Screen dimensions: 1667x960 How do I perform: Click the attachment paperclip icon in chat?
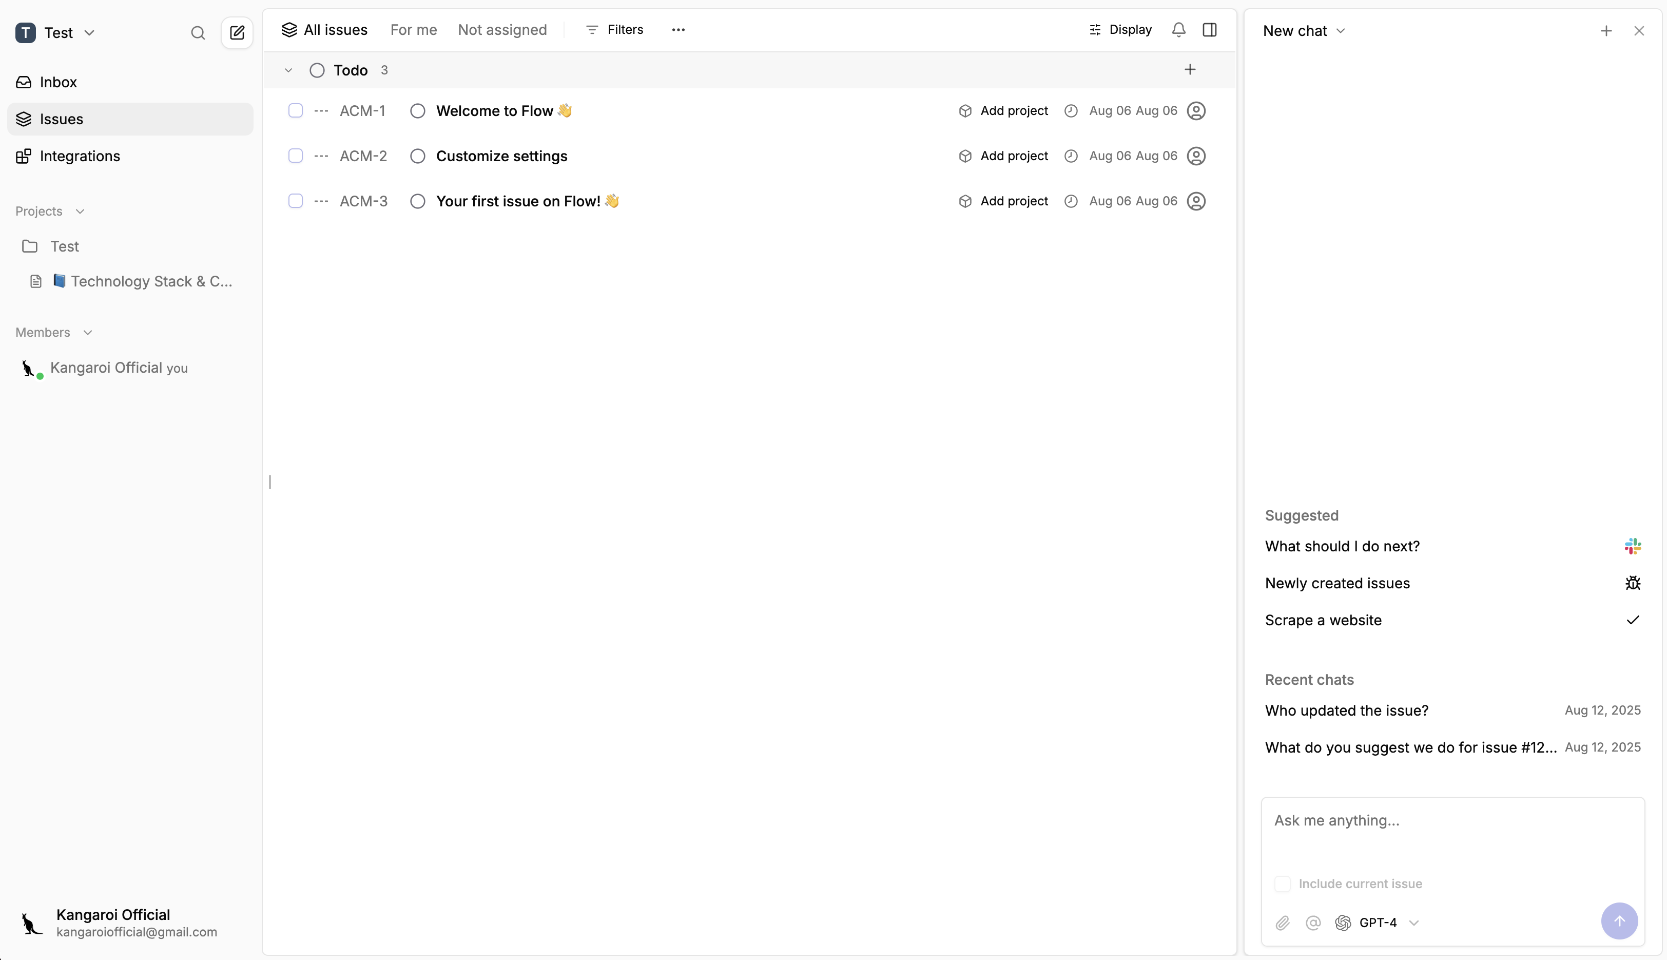point(1282,923)
